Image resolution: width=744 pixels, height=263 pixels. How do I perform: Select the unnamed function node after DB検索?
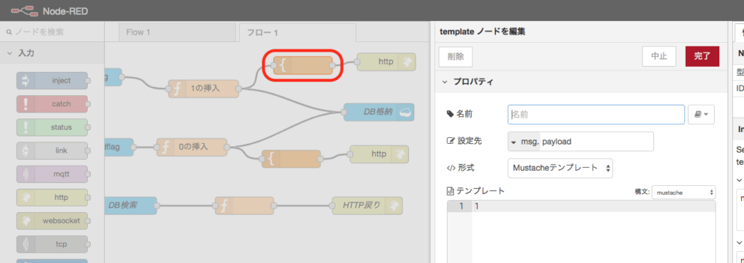click(244, 206)
